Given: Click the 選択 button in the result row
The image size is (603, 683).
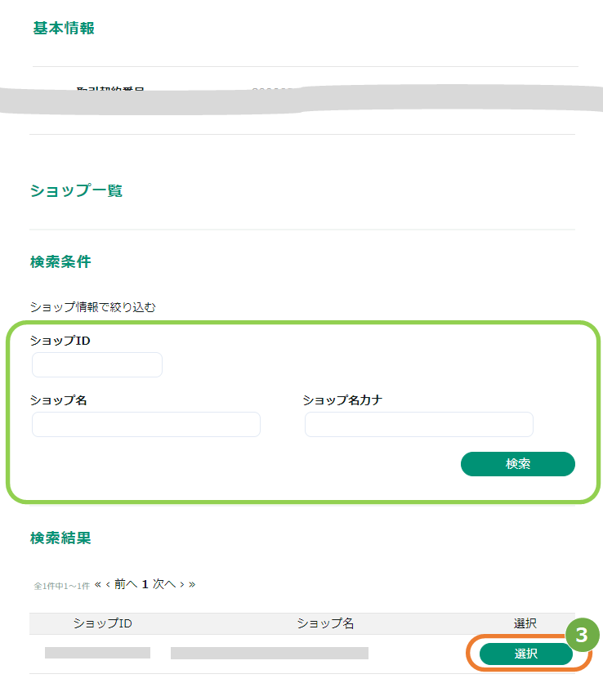Looking at the screenshot, I should [526, 654].
